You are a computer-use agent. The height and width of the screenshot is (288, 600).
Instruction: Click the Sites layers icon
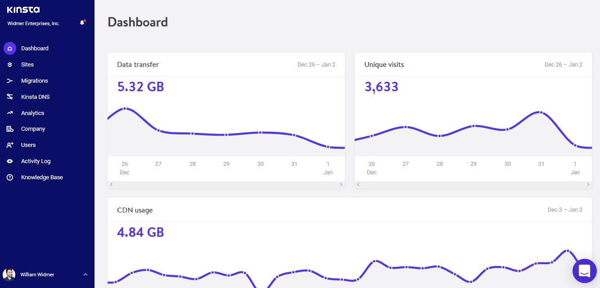[x=10, y=65]
